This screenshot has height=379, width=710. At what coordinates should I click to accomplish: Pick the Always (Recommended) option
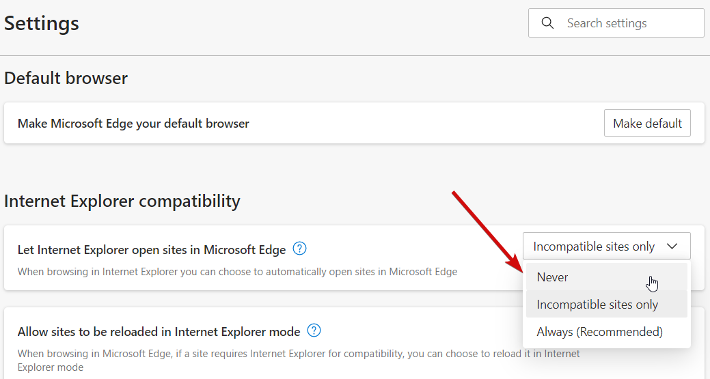tap(600, 332)
